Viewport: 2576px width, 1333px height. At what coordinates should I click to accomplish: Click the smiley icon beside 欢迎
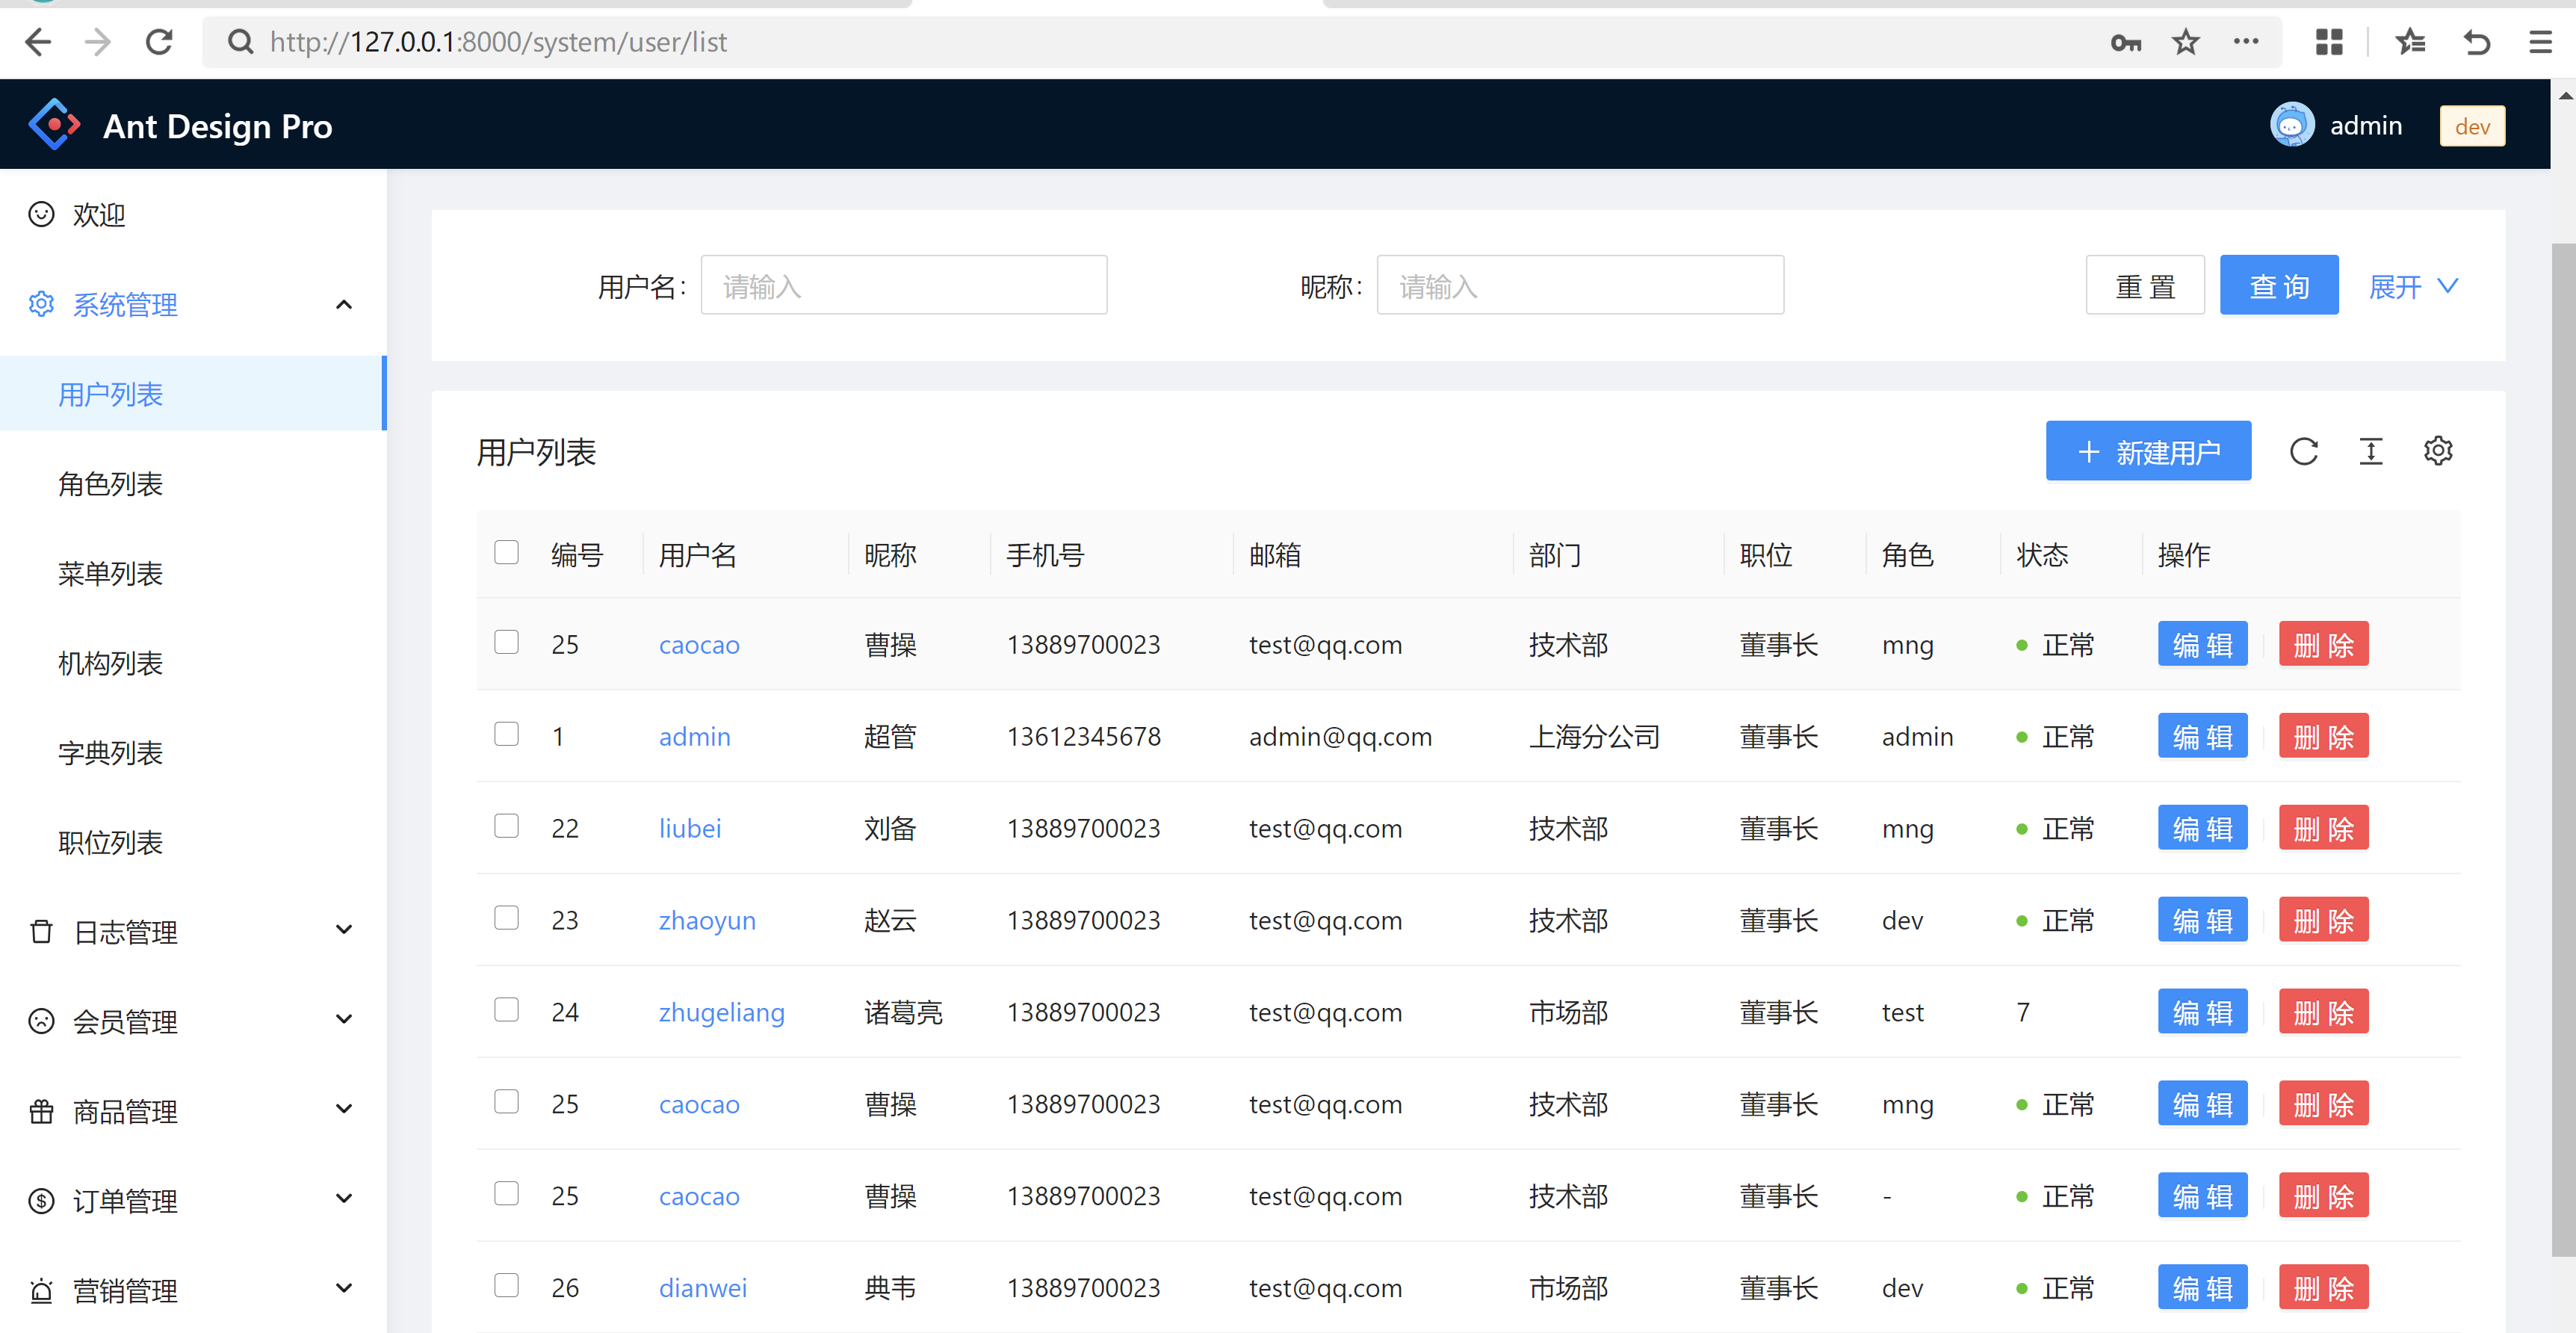[x=41, y=215]
